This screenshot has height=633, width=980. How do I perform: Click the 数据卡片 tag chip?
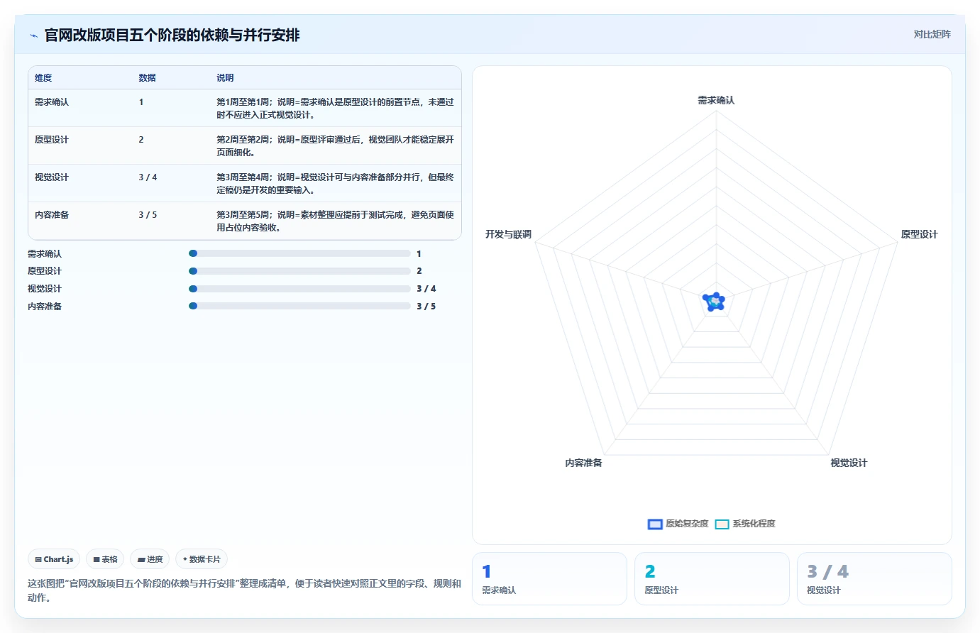202,559
